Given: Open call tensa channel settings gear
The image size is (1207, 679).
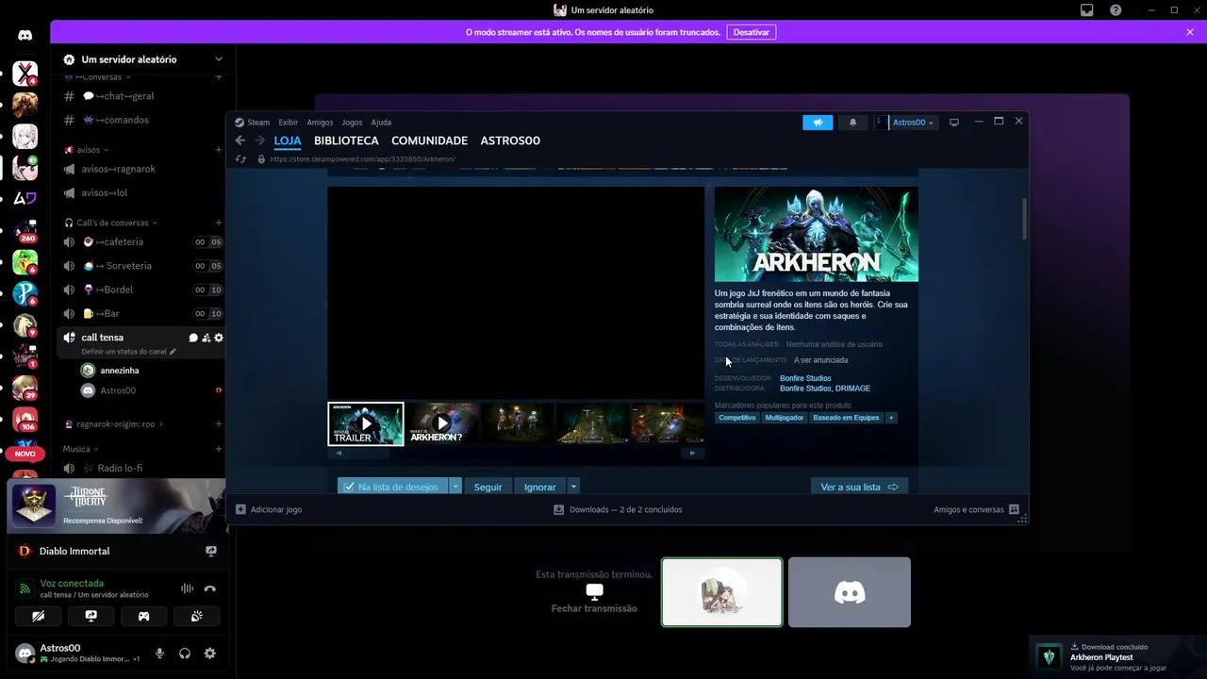Looking at the screenshot, I should 219,338.
